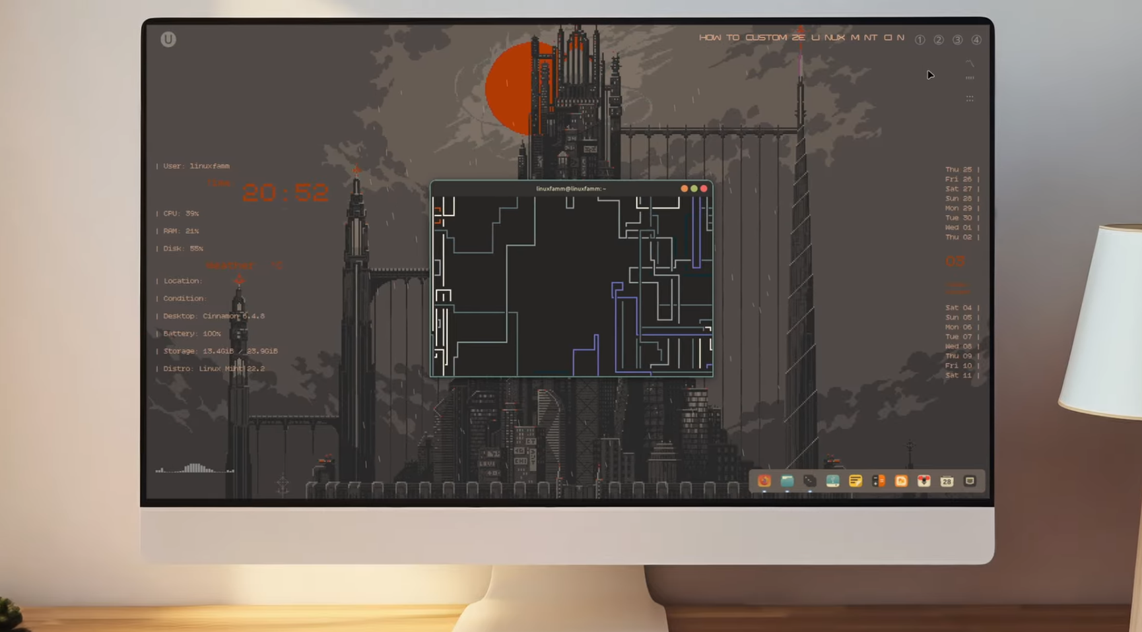Image resolution: width=1142 pixels, height=632 pixels.
Task: Minimize the terminal with the orange button
Action: [685, 189]
